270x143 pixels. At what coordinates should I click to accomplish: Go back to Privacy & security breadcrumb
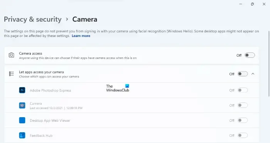[33, 19]
